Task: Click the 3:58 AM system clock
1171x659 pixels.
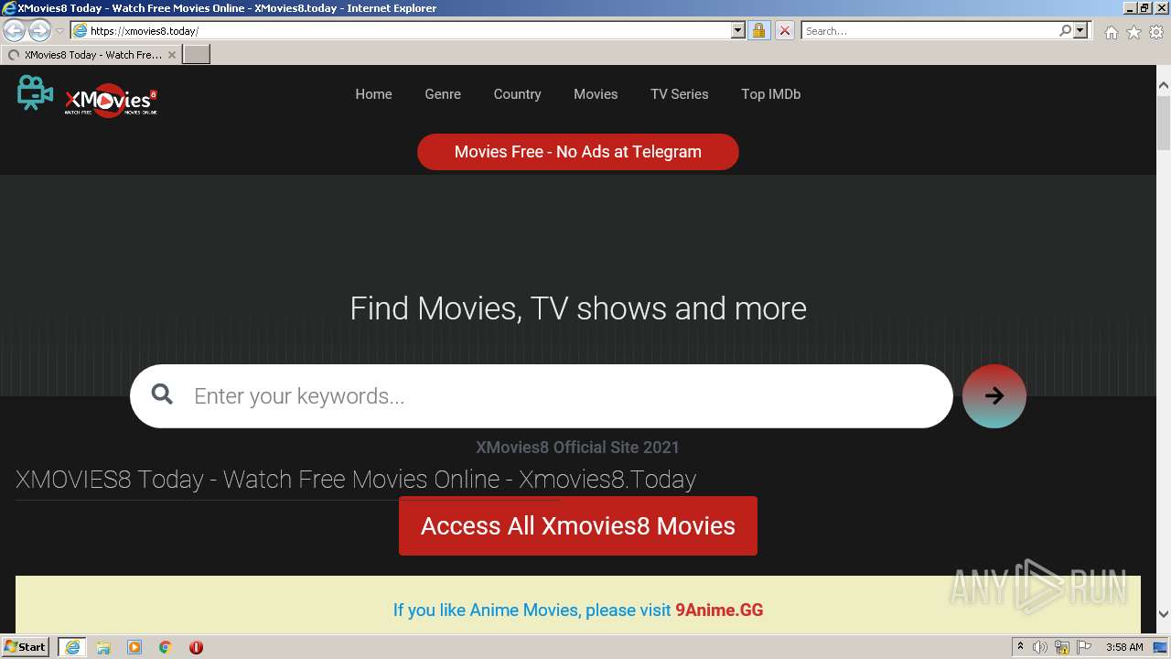Action: (x=1124, y=647)
